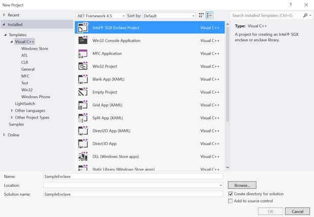Expand the Other Languages node

pyautogui.click(x=12, y=110)
